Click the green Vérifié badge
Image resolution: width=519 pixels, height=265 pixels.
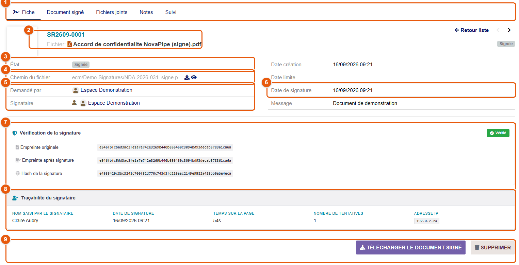pos(498,133)
